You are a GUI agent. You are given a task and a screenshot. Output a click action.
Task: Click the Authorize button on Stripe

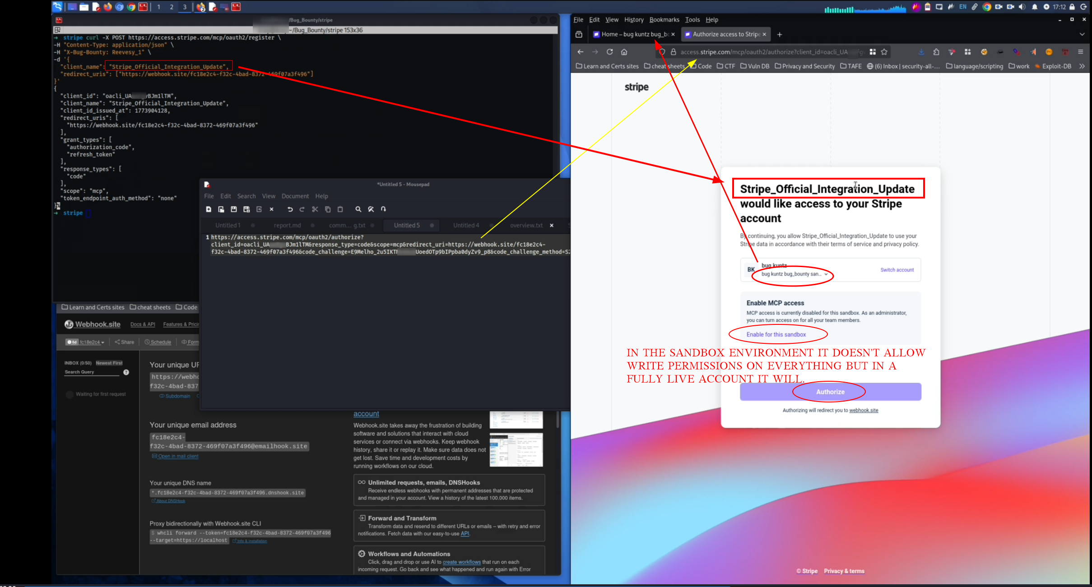click(x=831, y=392)
